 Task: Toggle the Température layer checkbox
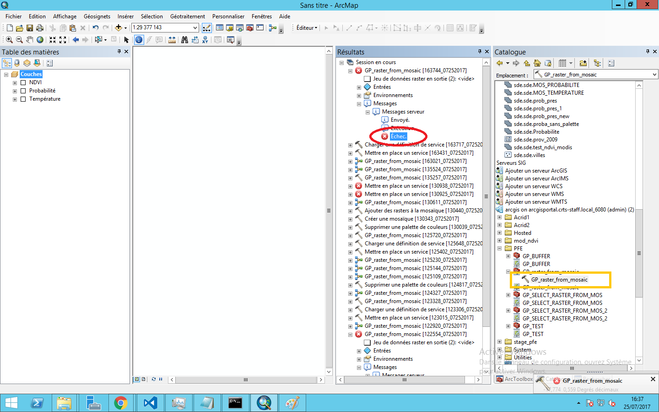23,99
